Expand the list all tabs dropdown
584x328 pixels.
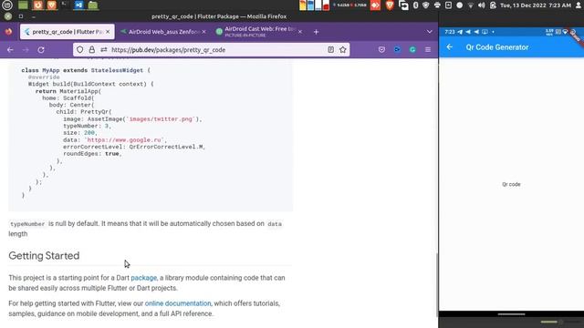(x=430, y=32)
